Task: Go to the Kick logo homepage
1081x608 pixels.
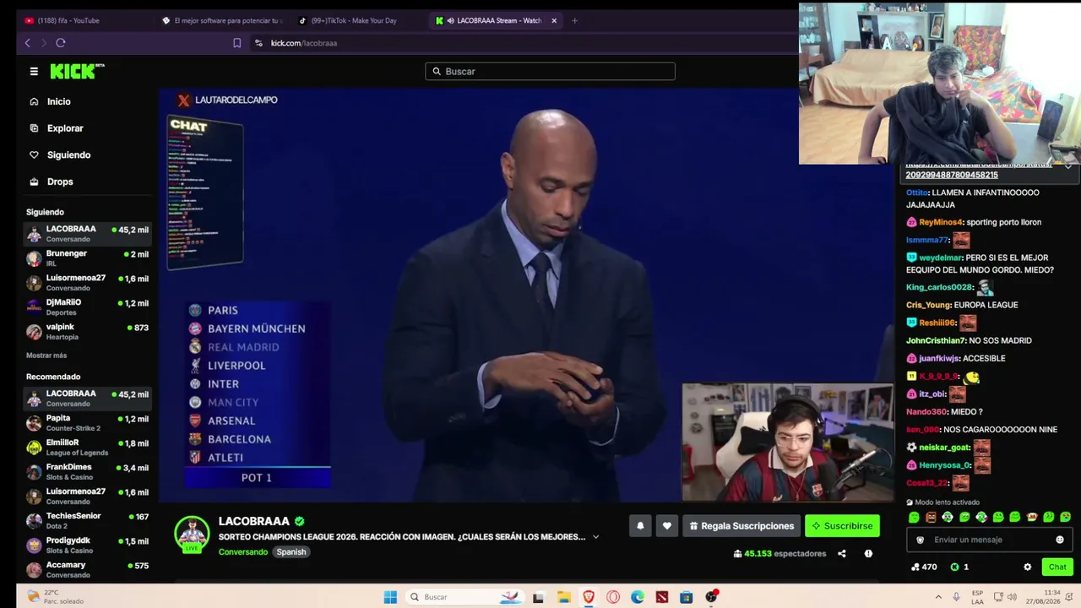Action: (x=76, y=72)
